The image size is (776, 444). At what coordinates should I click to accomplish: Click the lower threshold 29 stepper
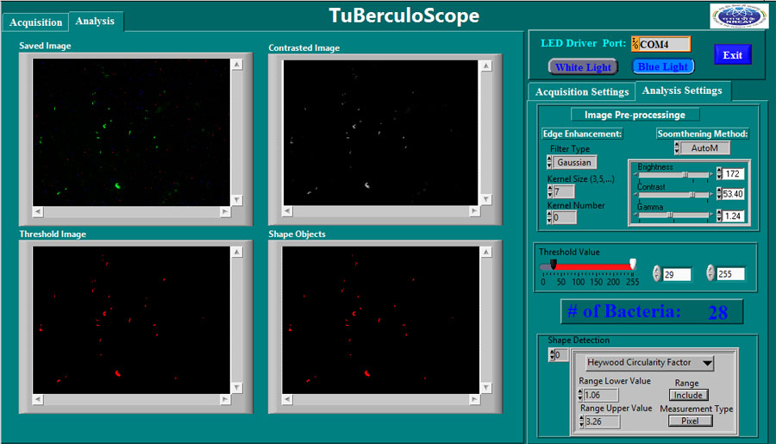(x=657, y=273)
